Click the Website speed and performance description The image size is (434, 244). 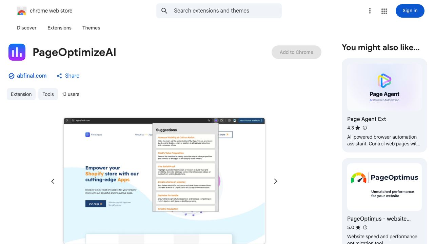(382, 239)
